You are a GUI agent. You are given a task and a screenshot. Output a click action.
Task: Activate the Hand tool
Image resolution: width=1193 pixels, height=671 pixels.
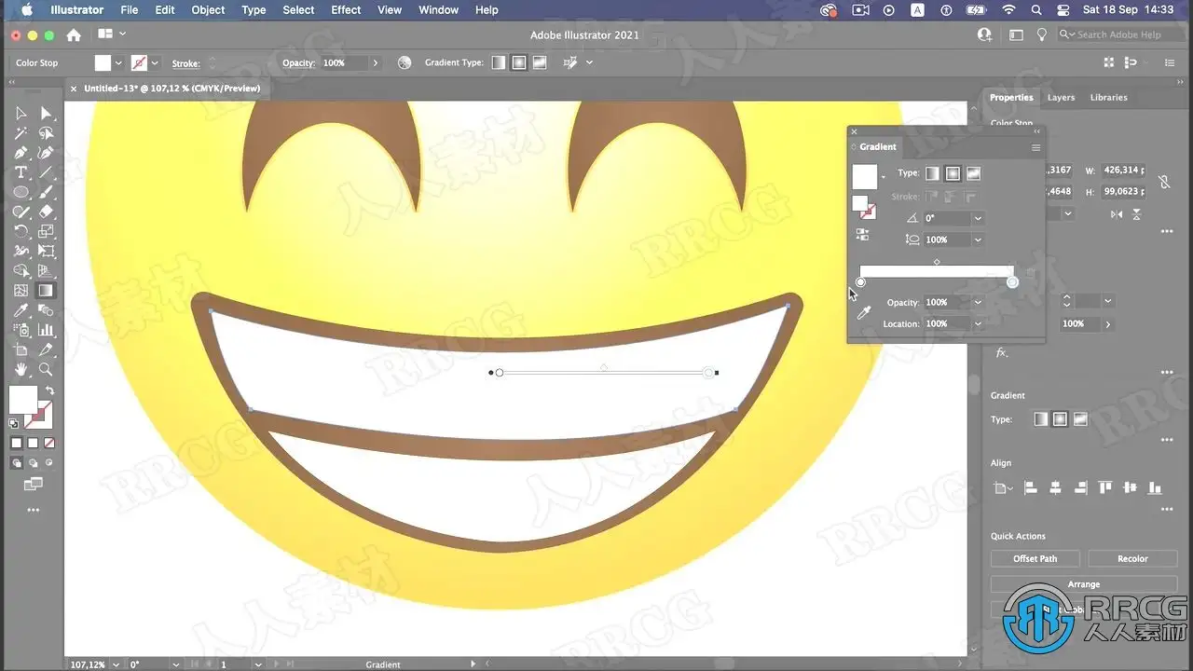tap(21, 370)
